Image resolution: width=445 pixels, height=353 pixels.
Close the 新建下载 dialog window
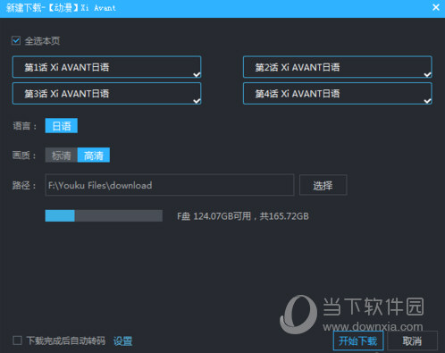(x=436, y=7)
